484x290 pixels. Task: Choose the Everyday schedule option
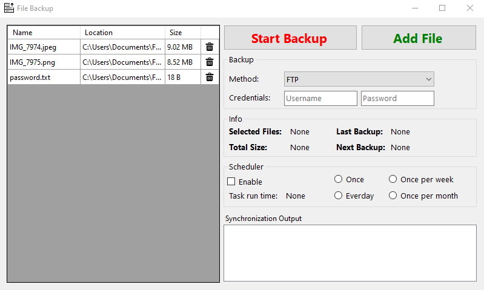[x=339, y=196]
